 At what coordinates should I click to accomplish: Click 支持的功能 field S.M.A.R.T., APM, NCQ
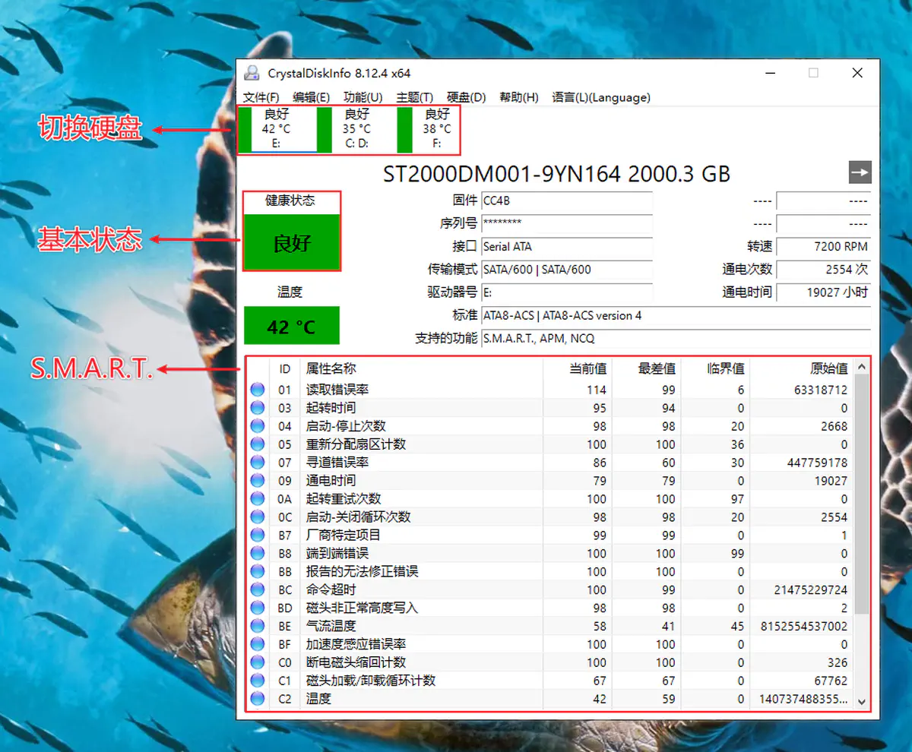tap(676, 338)
